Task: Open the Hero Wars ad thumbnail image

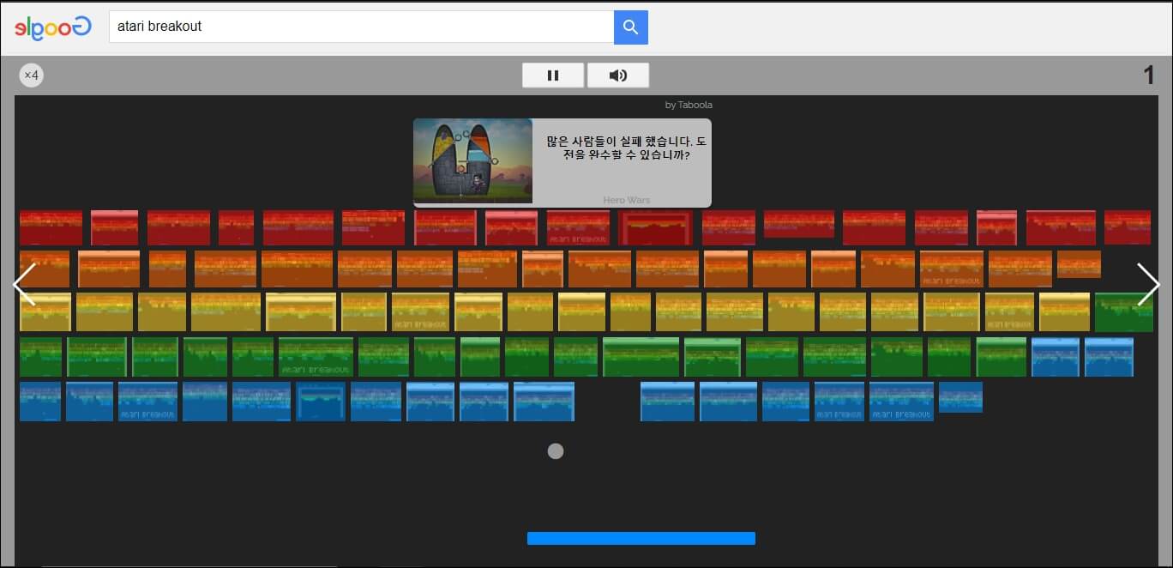Action: coord(473,161)
